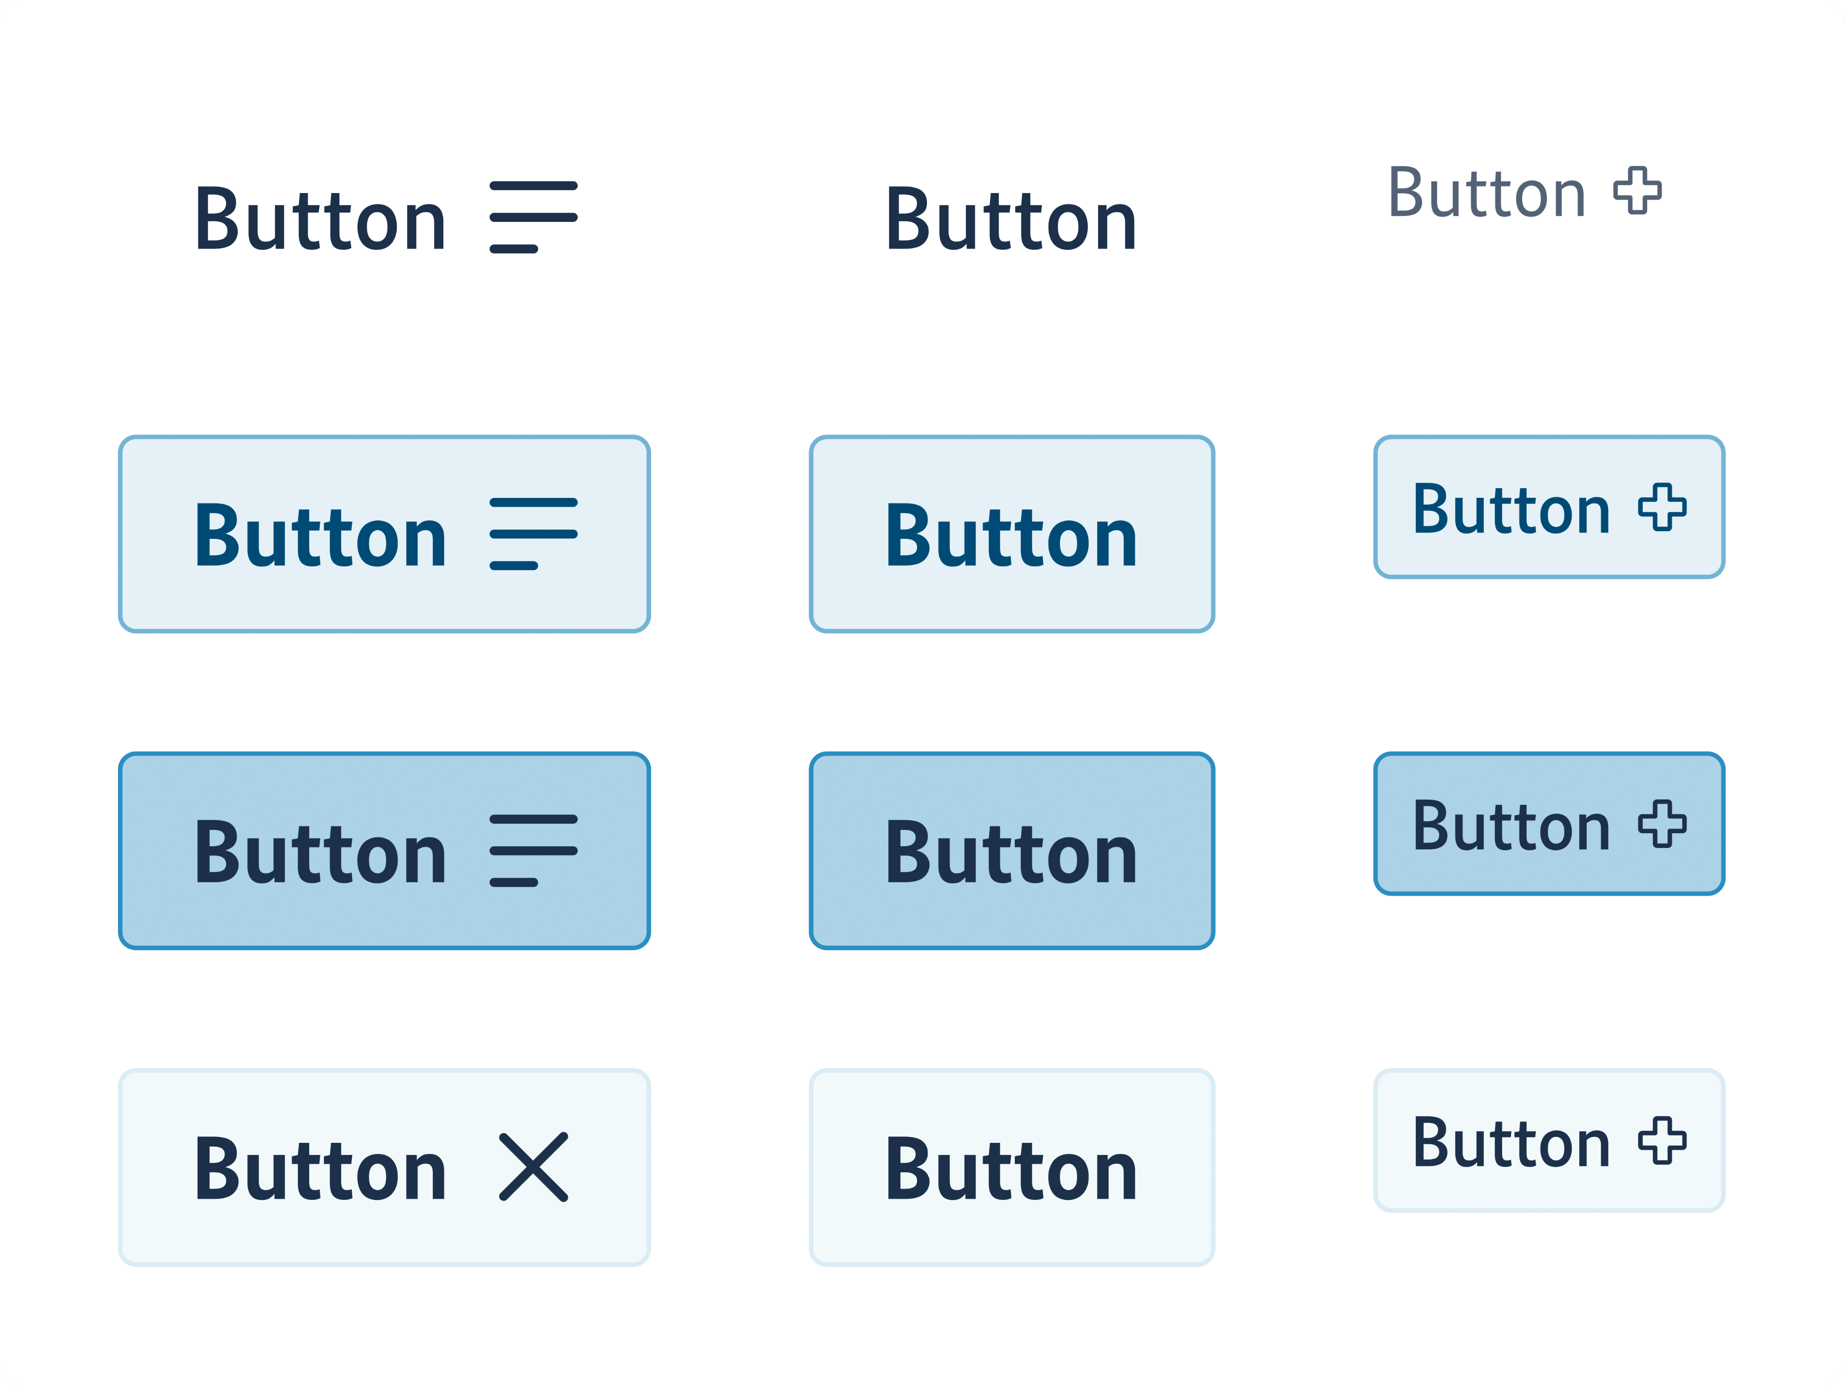Click the sort lines icon in the dark-blue filled button
The image size is (1844, 1385).
(x=533, y=850)
